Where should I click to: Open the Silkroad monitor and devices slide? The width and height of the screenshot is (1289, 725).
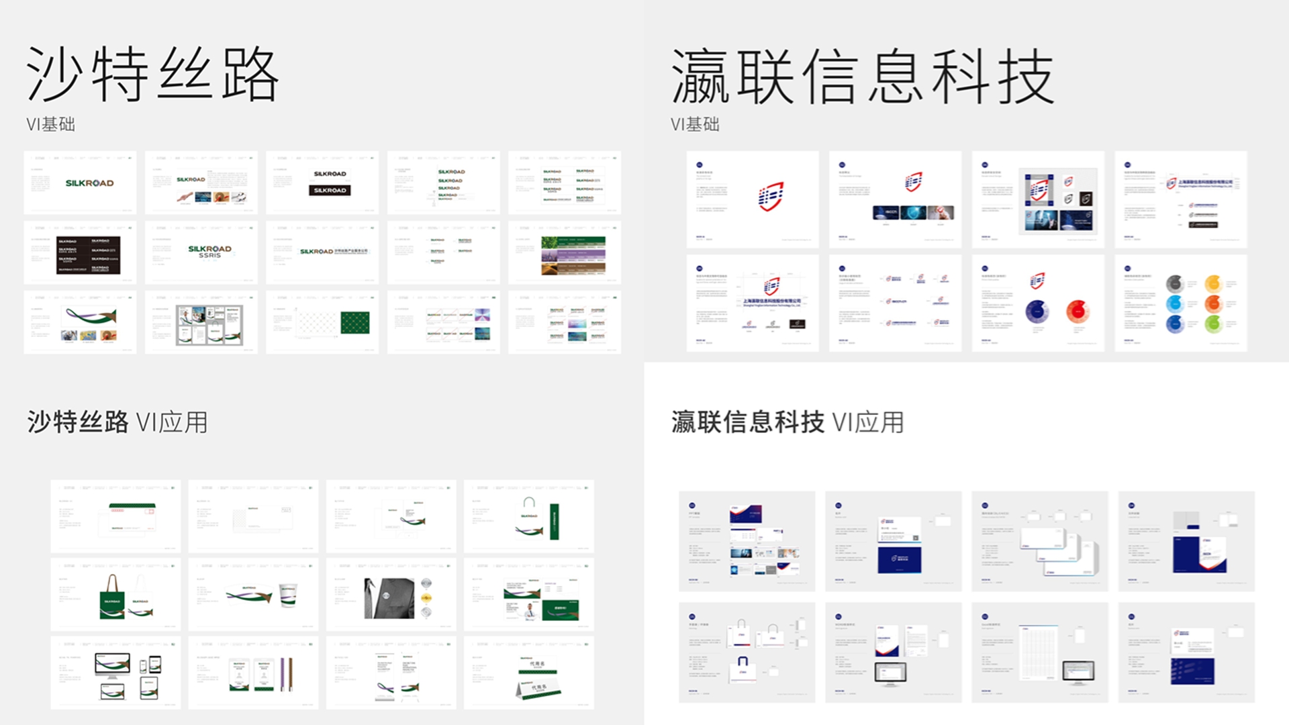coord(115,673)
